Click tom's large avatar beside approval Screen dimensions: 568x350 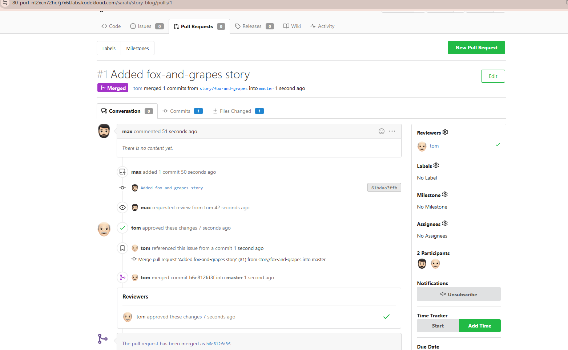click(x=104, y=229)
